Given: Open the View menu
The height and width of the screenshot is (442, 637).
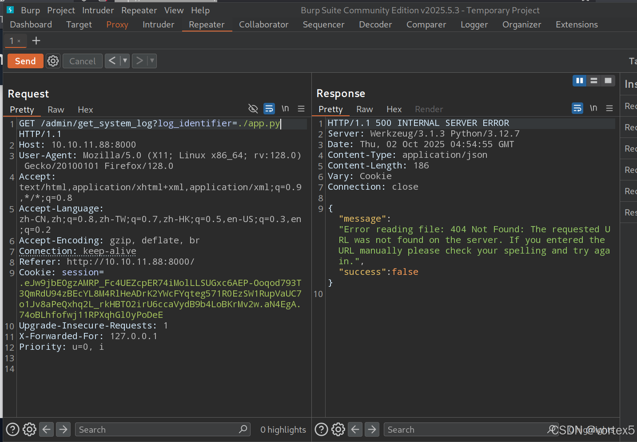Looking at the screenshot, I should (174, 10).
